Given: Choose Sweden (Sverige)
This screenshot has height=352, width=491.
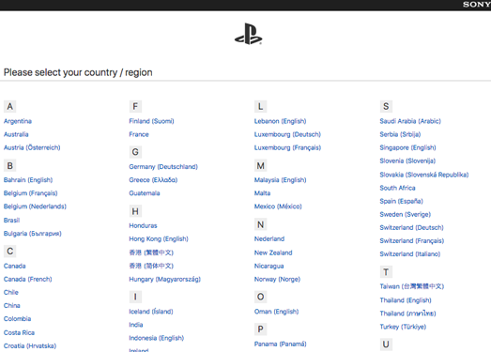Looking at the screenshot, I should pos(406,214).
